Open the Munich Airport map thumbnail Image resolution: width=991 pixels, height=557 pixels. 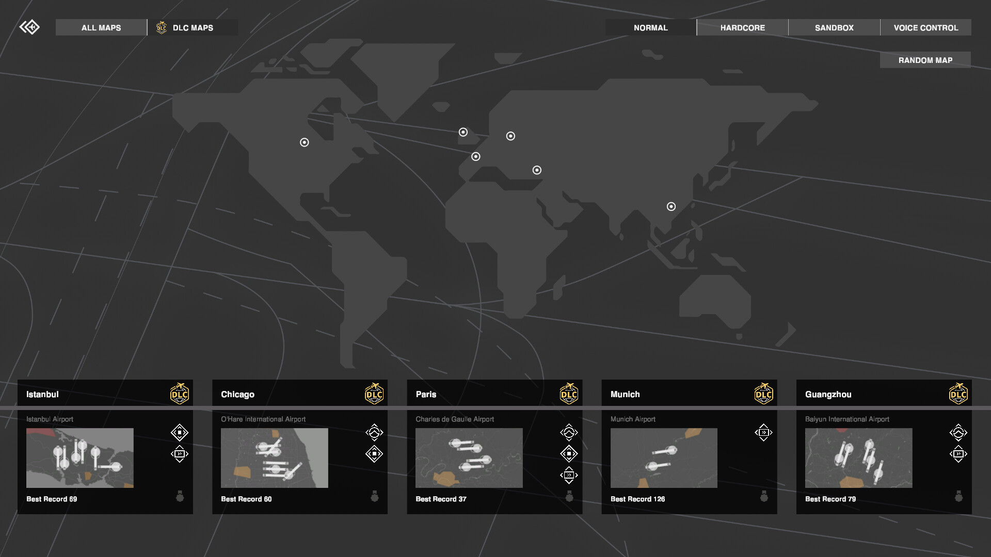(x=664, y=458)
